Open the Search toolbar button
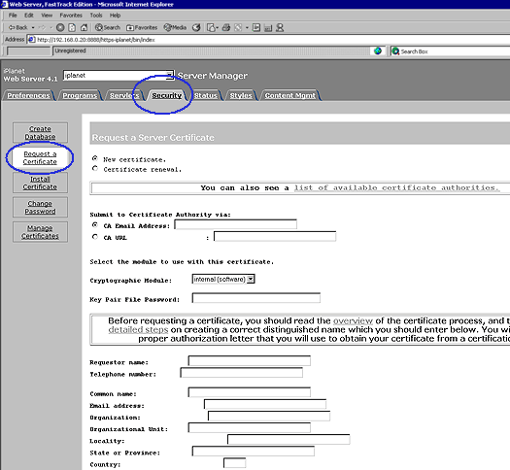The width and height of the screenshot is (510, 470). coord(108,27)
